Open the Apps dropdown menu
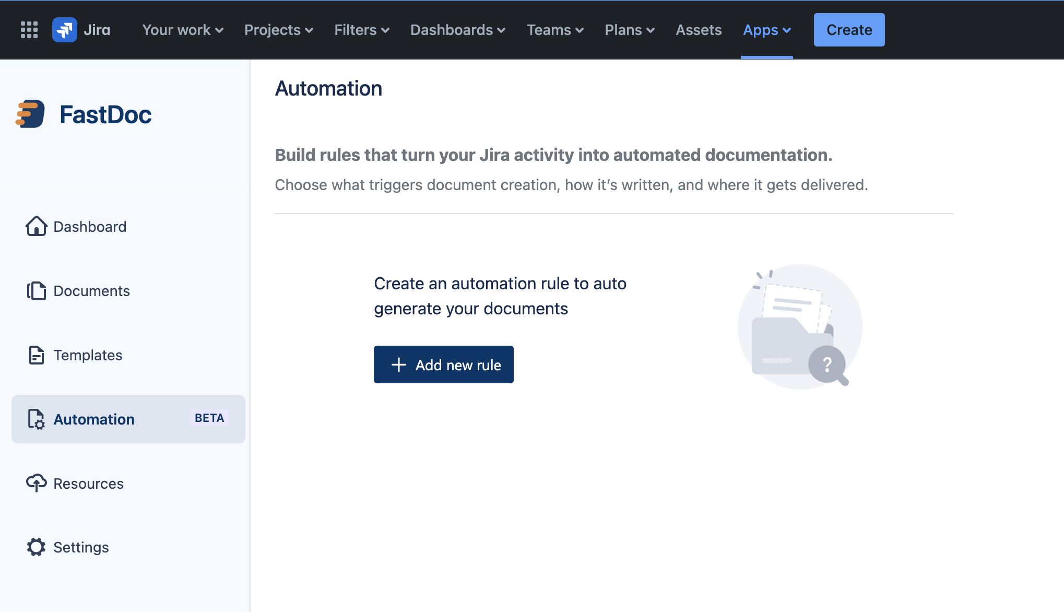The width and height of the screenshot is (1064, 612). tap(767, 30)
